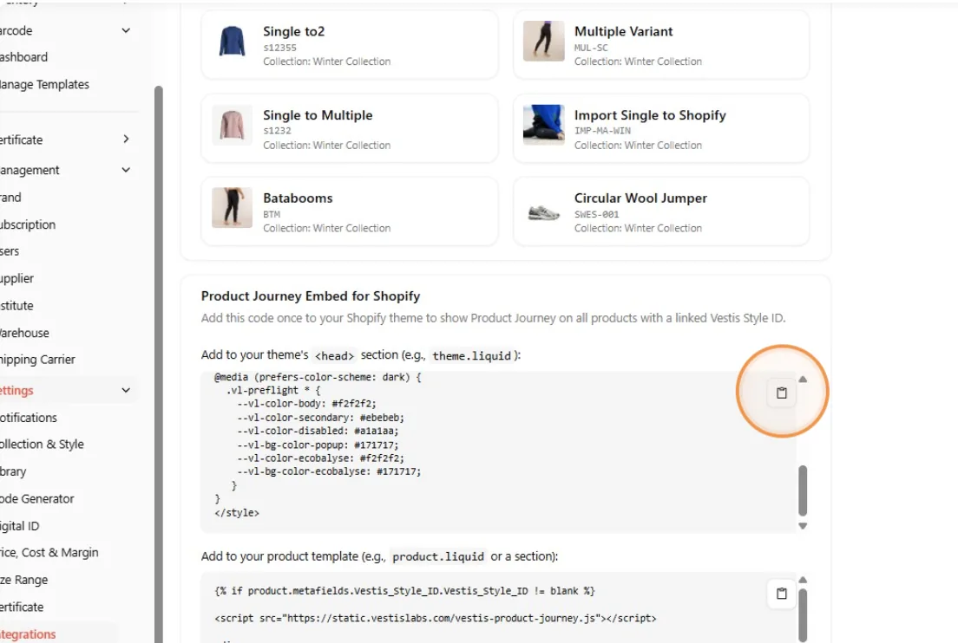
Task: Click the --vl-bg-color-popup code line
Action: pyautogui.click(x=318, y=445)
